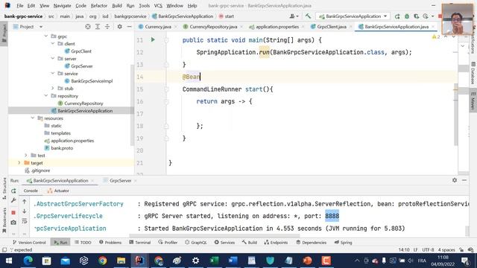Collapse the repository package
Screen dimensions: 477x268
click(46, 96)
